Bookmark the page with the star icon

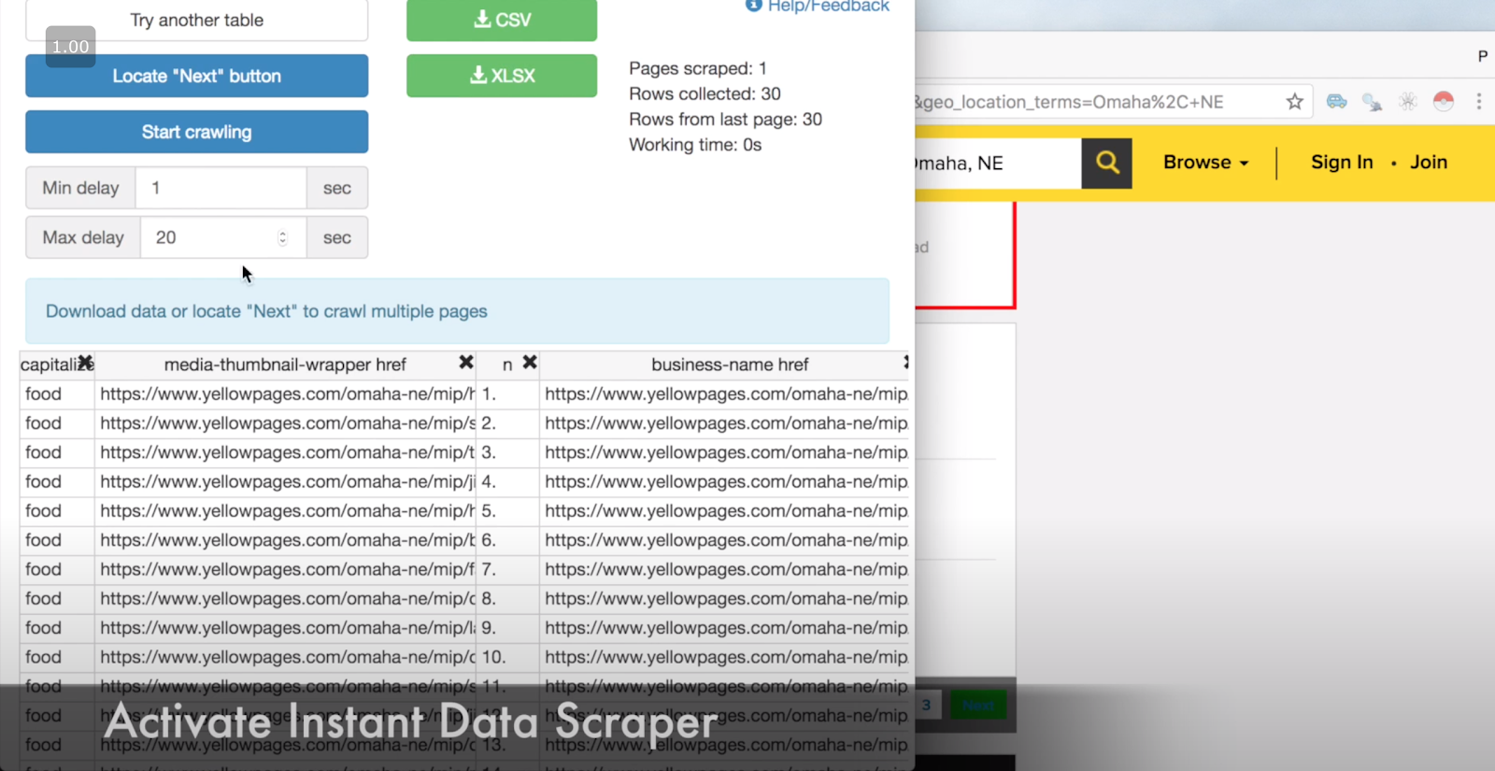pos(1294,102)
